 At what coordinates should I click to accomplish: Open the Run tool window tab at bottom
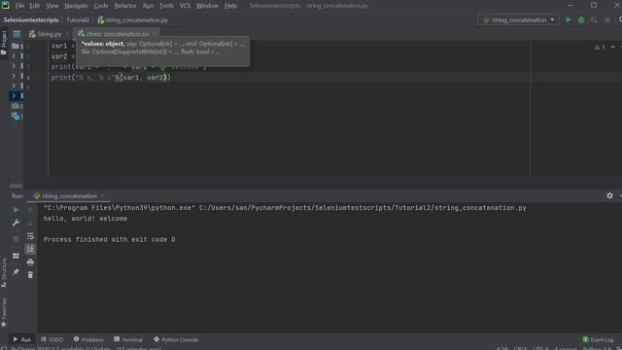point(21,339)
